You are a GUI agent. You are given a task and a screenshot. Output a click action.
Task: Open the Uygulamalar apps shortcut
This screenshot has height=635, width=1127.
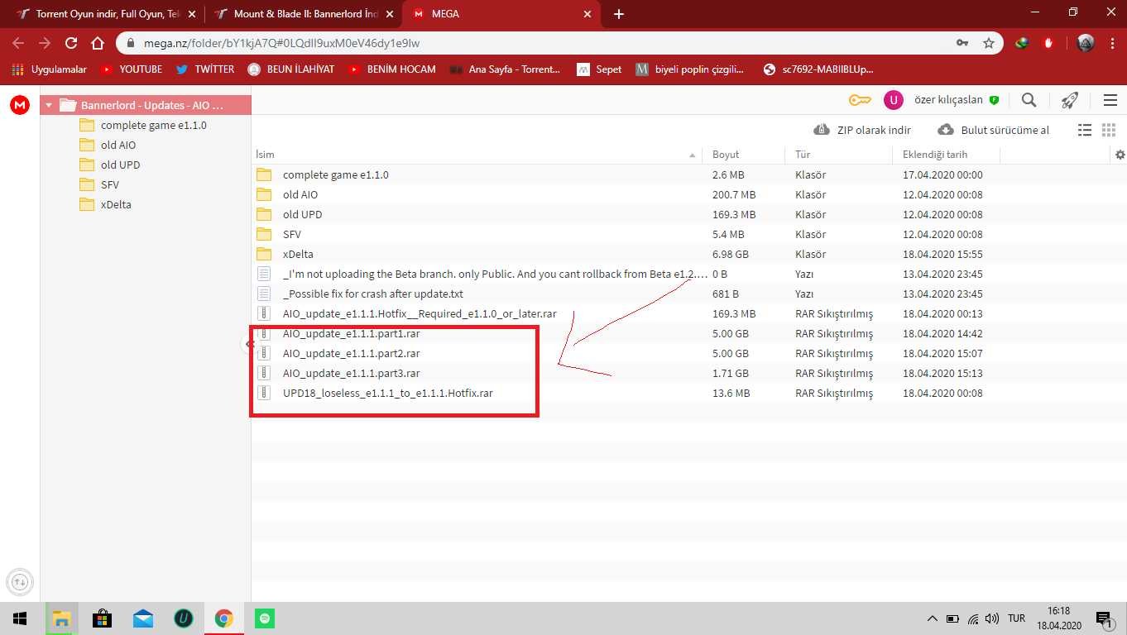click(50, 69)
